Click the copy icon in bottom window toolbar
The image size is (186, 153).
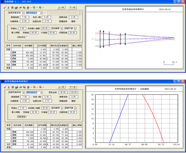point(24,87)
